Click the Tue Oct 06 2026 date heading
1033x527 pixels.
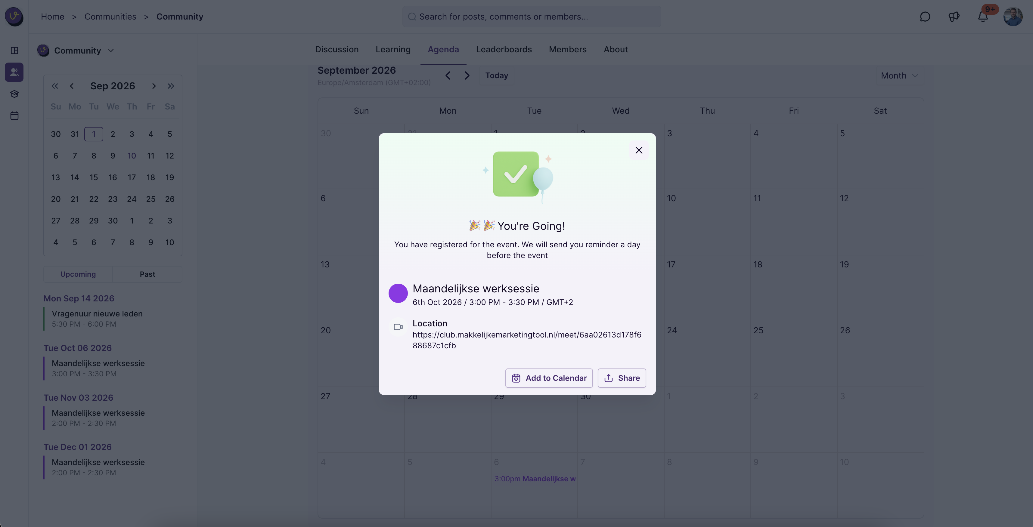click(x=77, y=348)
